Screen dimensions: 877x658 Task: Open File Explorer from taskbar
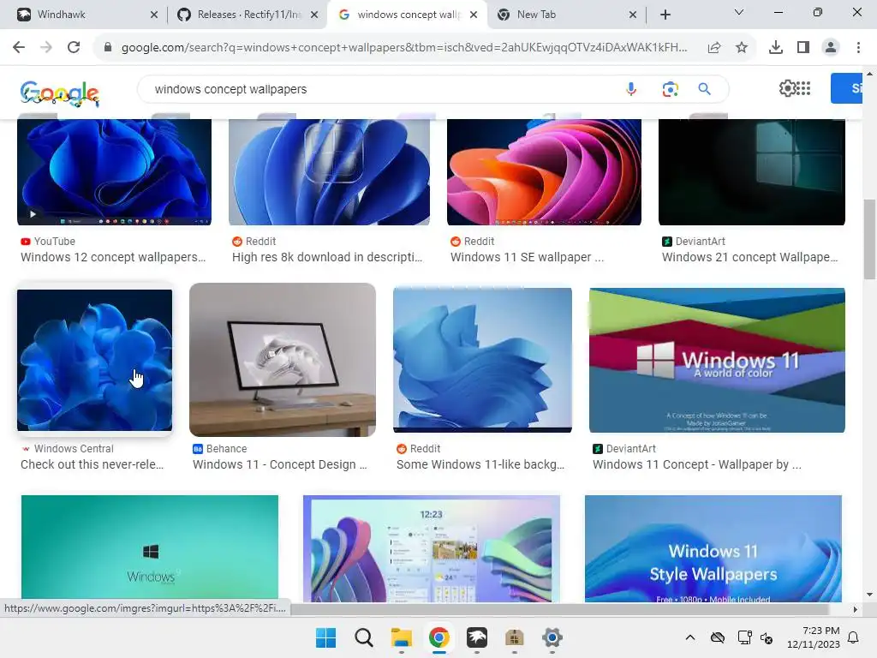401,637
